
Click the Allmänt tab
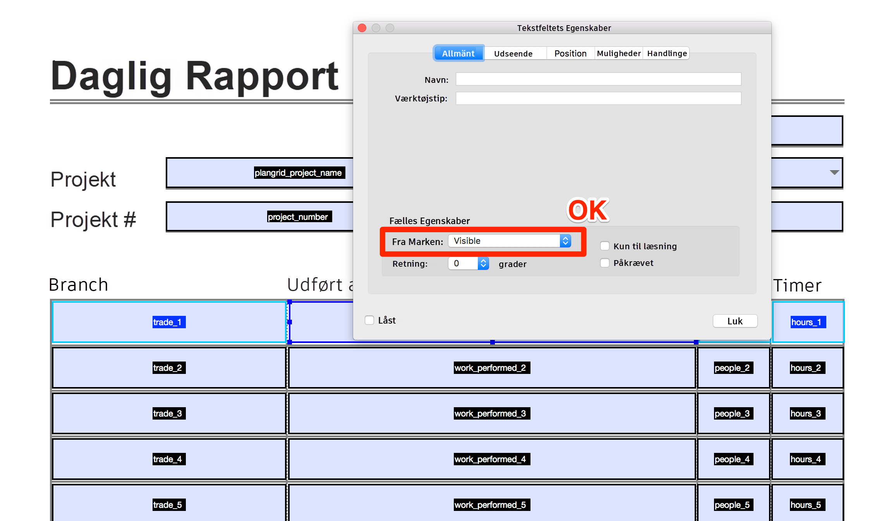tap(458, 53)
